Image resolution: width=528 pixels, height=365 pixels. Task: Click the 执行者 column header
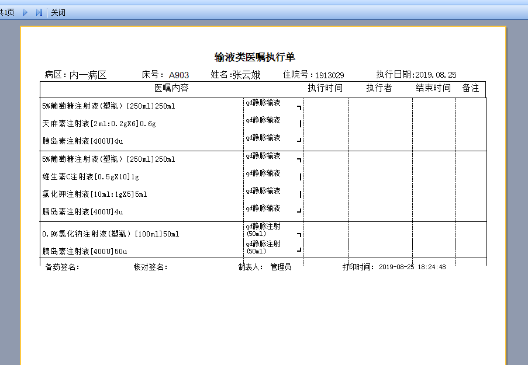[379, 88]
